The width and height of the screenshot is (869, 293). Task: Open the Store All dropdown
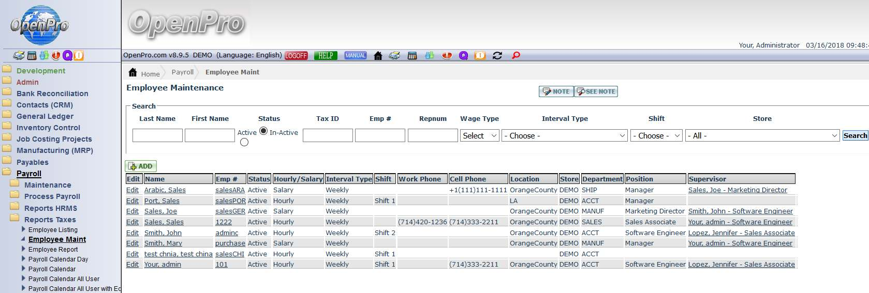(x=761, y=135)
